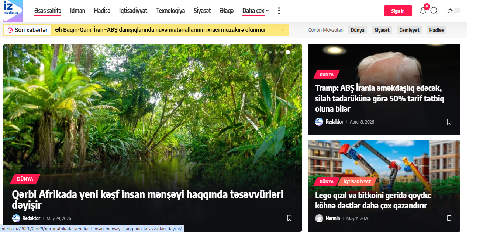Go to Əsas səhifə menu item
The width and height of the screenshot is (483, 232).
48,11
